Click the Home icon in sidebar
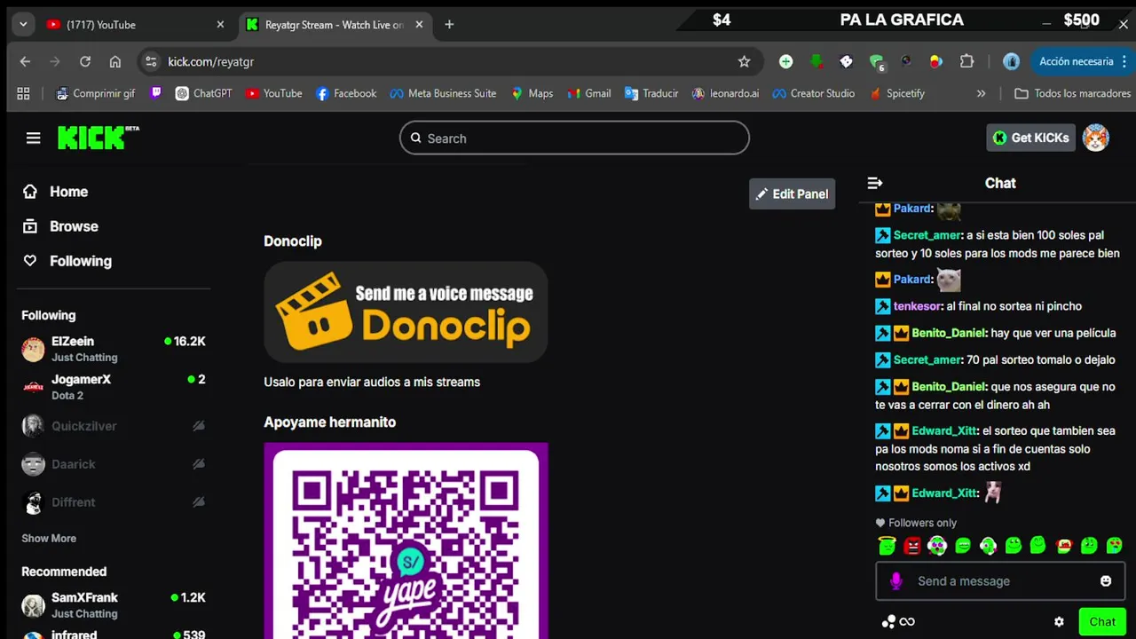Screen dimensions: 1136x639 (x=30, y=192)
